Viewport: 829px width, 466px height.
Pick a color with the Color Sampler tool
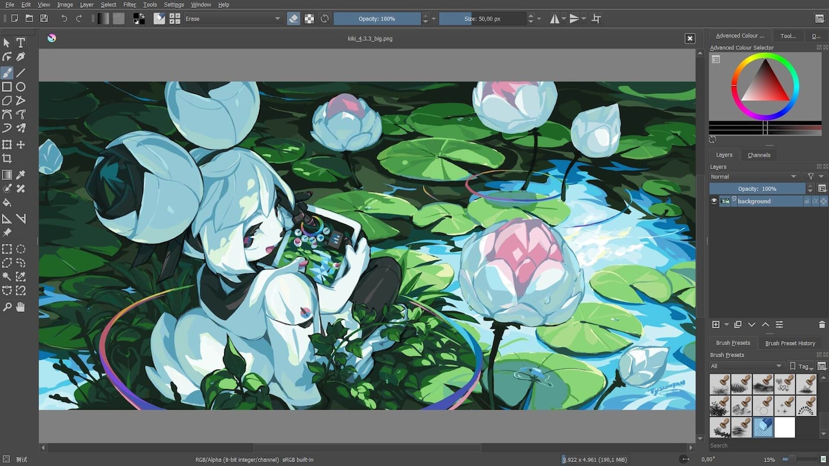pos(20,174)
